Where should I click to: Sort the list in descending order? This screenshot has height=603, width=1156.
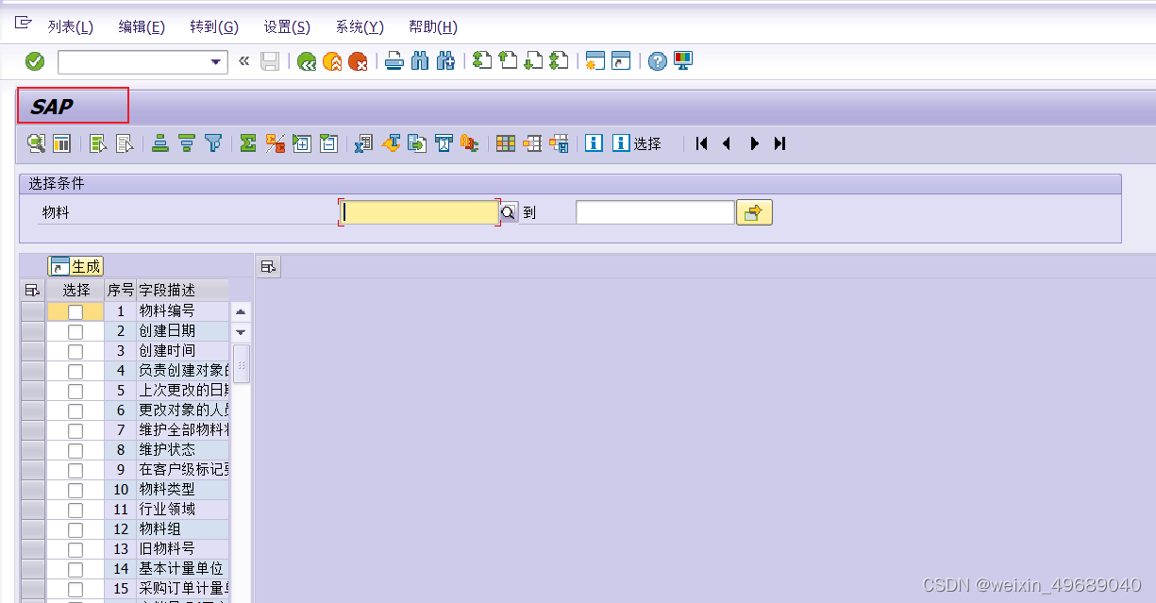click(x=186, y=142)
